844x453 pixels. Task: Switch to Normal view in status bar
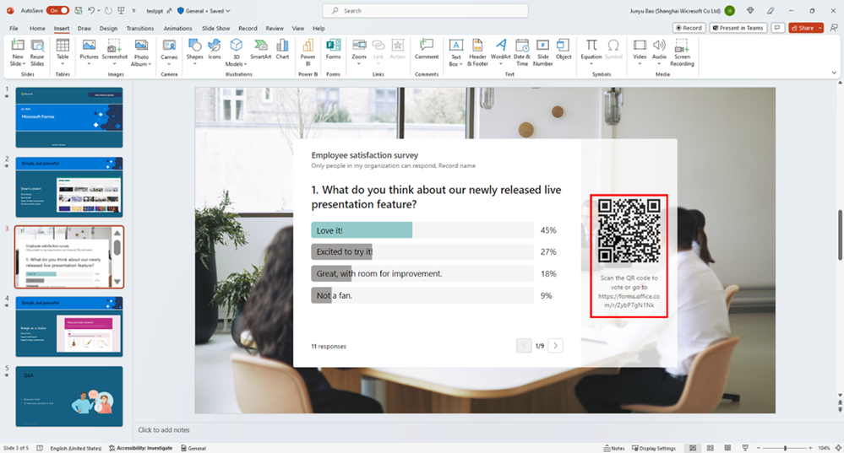[x=693, y=448]
